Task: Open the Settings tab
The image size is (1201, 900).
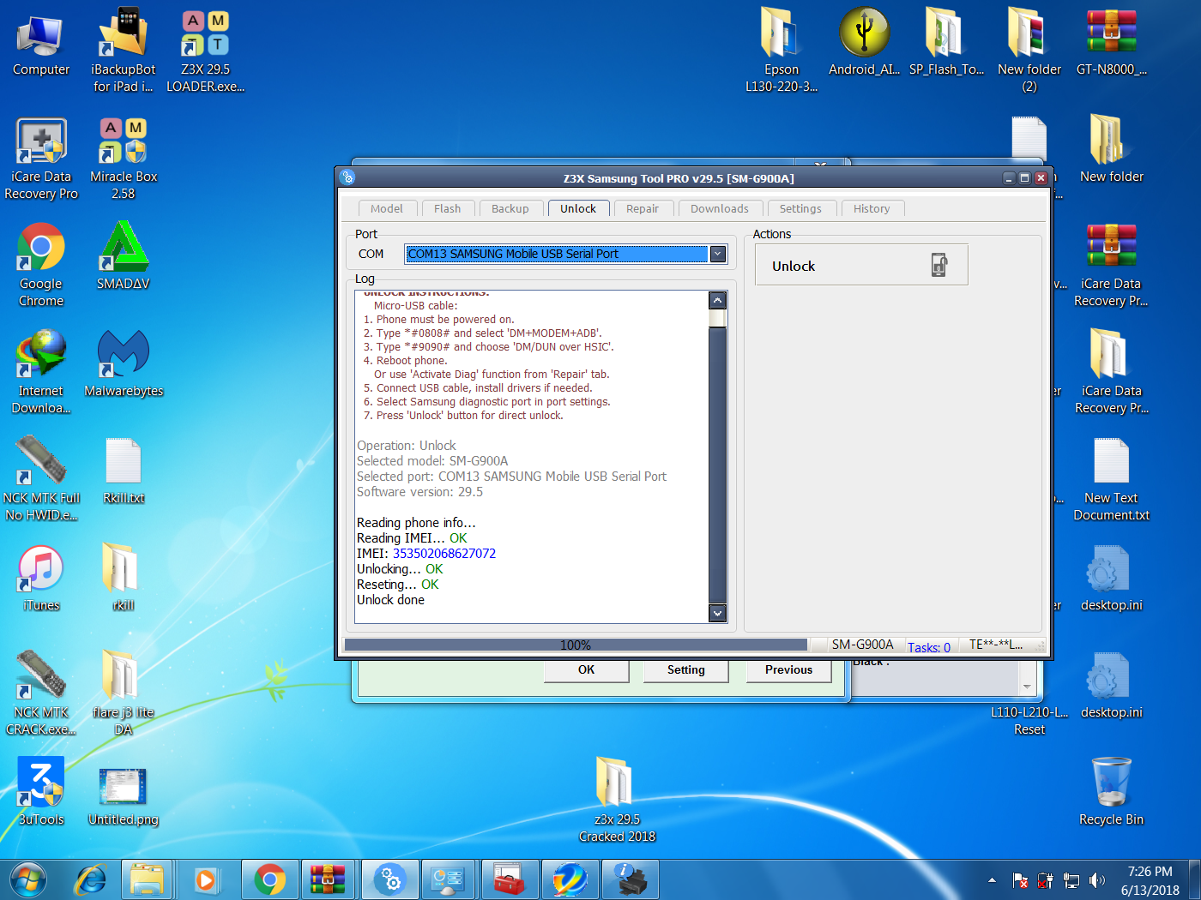Action: click(800, 209)
